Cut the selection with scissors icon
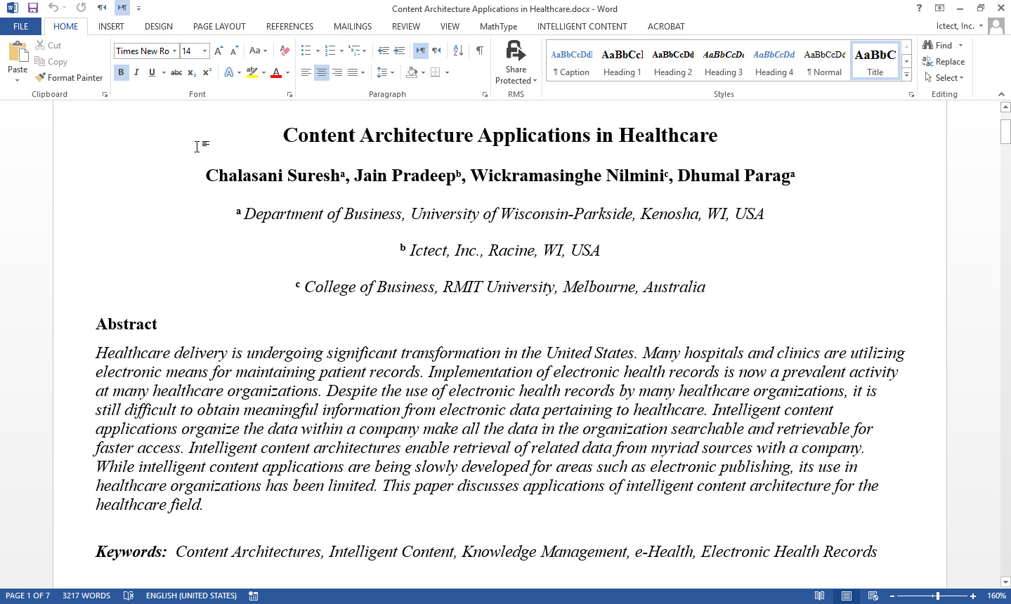 pos(48,46)
